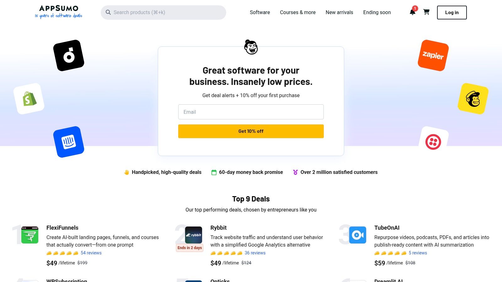Viewport: 502px width, 282px height.
Task: Go to New arrivals
Action: coord(339,13)
